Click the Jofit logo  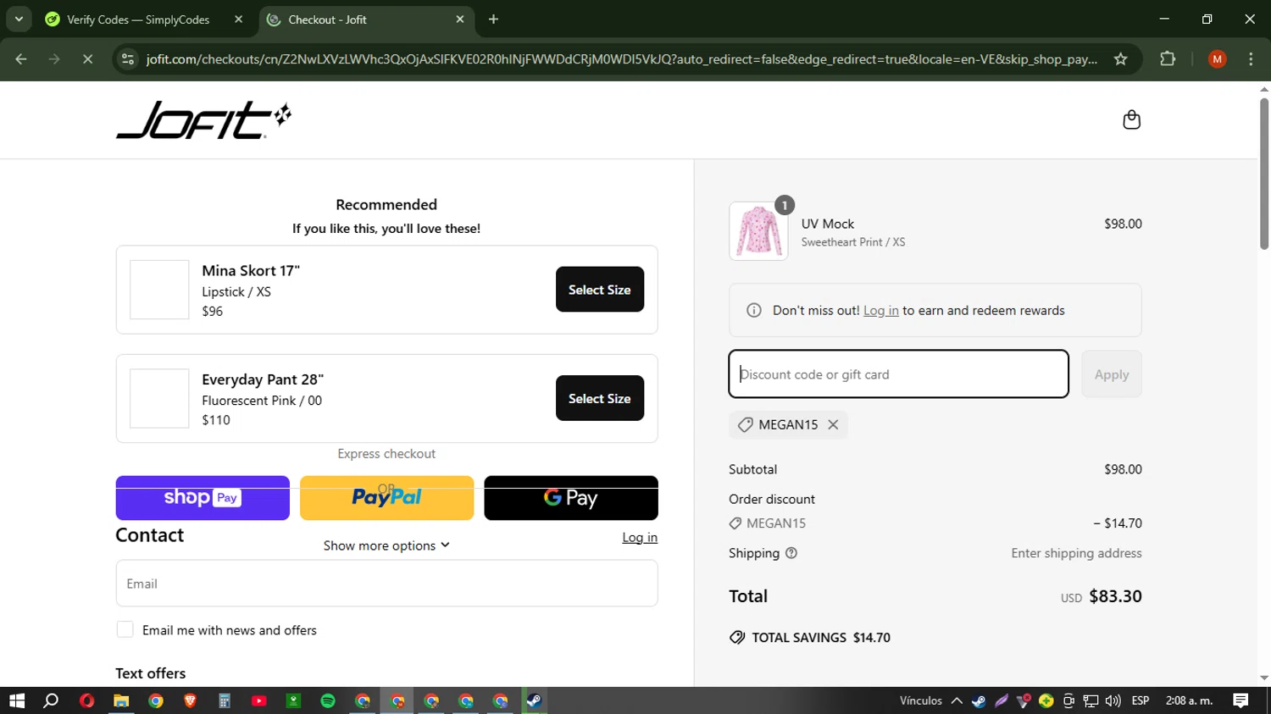pos(203,119)
